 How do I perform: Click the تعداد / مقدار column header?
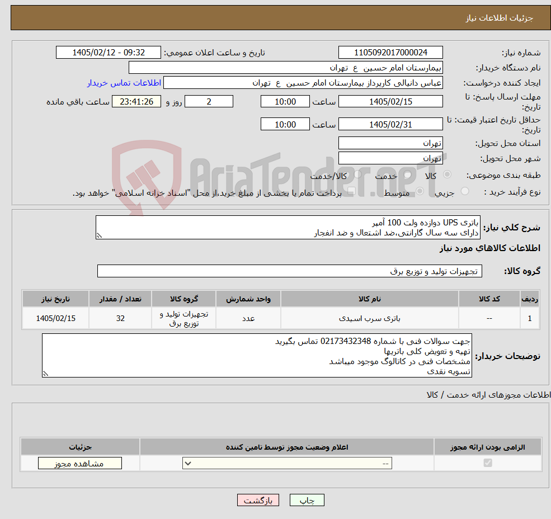click(120, 299)
